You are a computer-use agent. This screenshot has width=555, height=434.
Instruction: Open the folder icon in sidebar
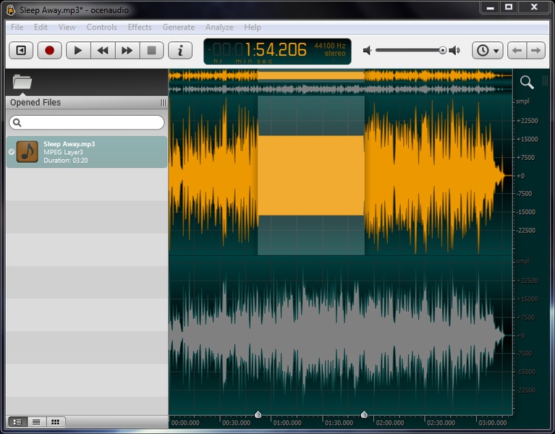[x=22, y=82]
